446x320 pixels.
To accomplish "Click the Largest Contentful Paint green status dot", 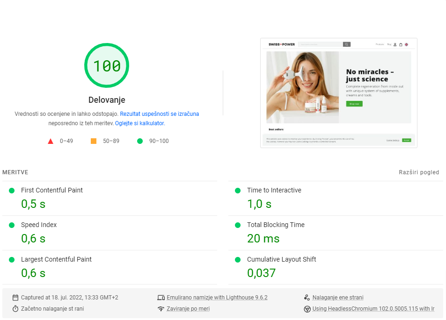I will pyautogui.click(x=12, y=260).
